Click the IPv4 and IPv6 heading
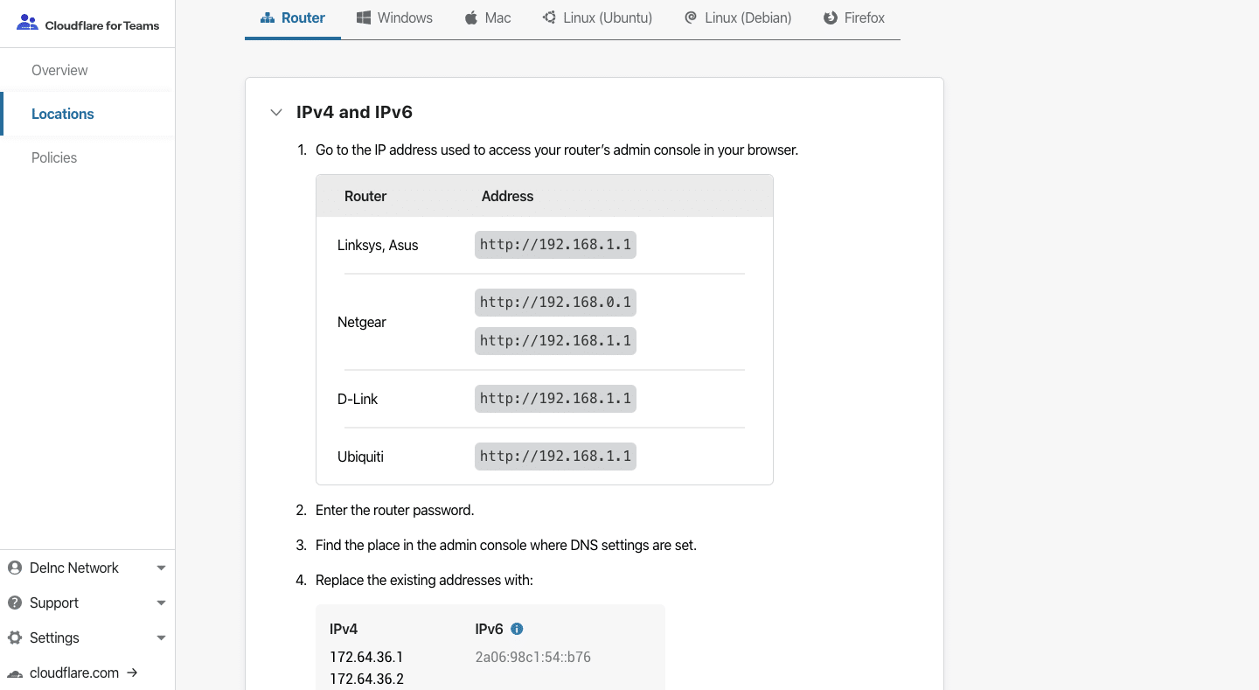 354,112
